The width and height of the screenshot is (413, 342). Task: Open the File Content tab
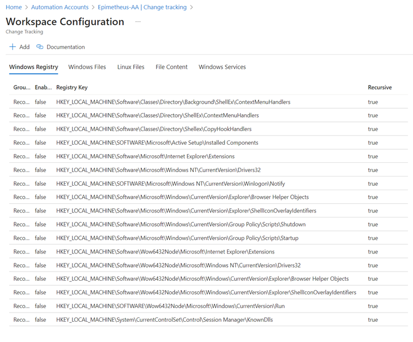pos(171,67)
